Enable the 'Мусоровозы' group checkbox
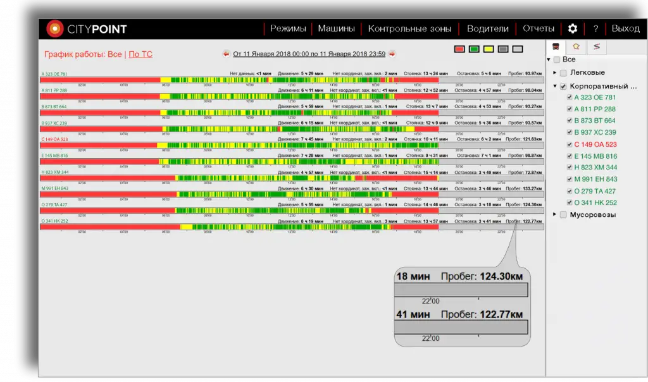Image resolution: width=648 pixels, height=382 pixels. pyautogui.click(x=563, y=215)
